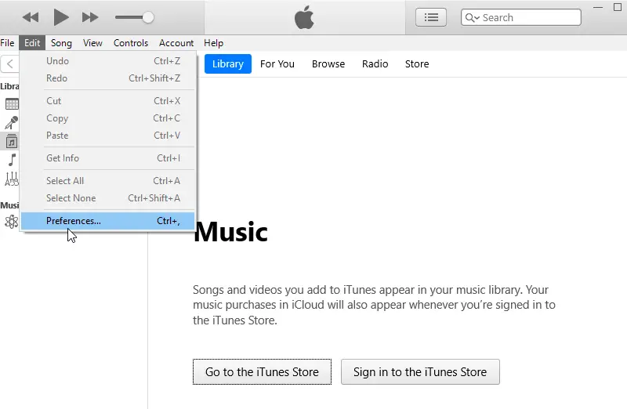This screenshot has height=409, width=627.
Task: Open the View menu
Action: pos(92,43)
